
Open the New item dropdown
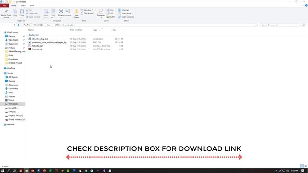point(87,10)
